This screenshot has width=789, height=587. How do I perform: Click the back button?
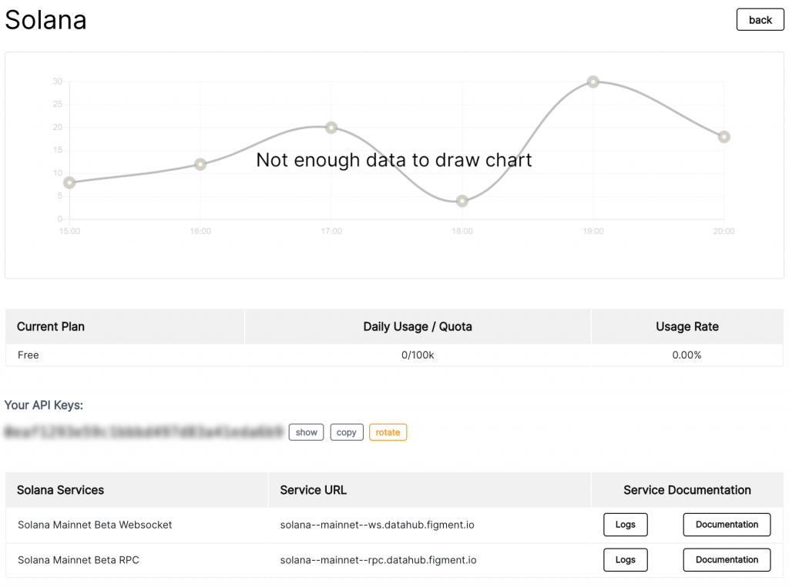760,20
